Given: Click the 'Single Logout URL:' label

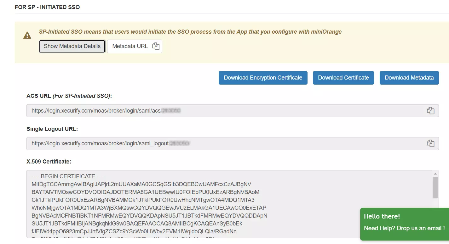Looking at the screenshot, I should click(x=52, y=129).
